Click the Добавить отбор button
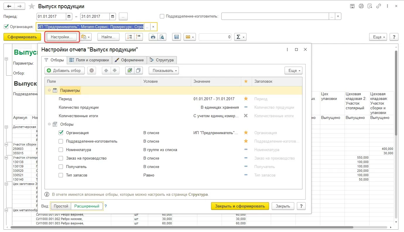Image resolution: width=404 pixels, height=232 pixels. 64,70
